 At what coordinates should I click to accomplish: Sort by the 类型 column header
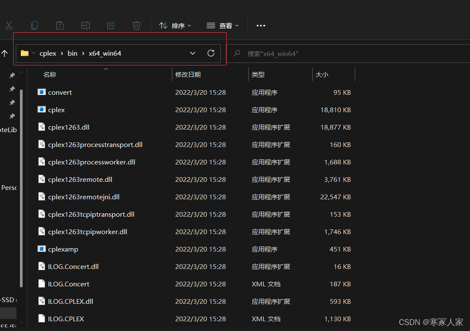pyautogui.click(x=258, y=75)
